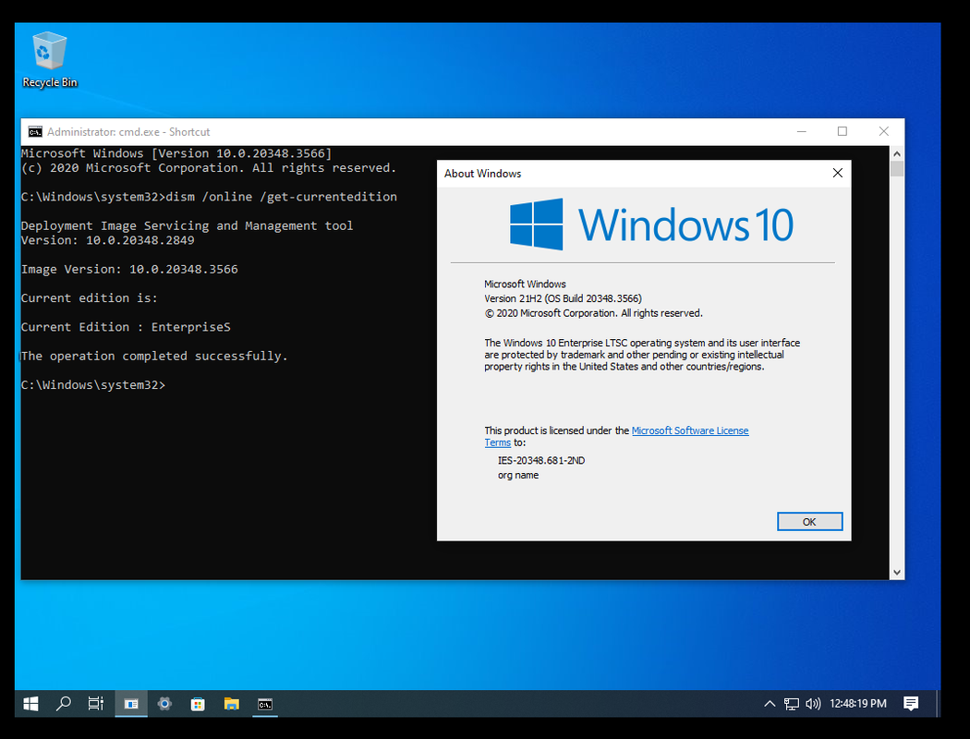The width and height of the screenshot is (970, 739).
Task: Click the 'org name' text
Action: [518, 476]
